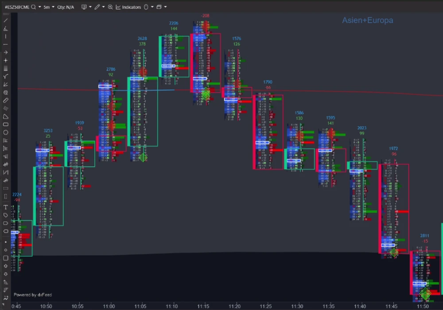Click the 1790 volume label above the bar
This screenshot has height=310, width=443.
click(x=268, y=82)
